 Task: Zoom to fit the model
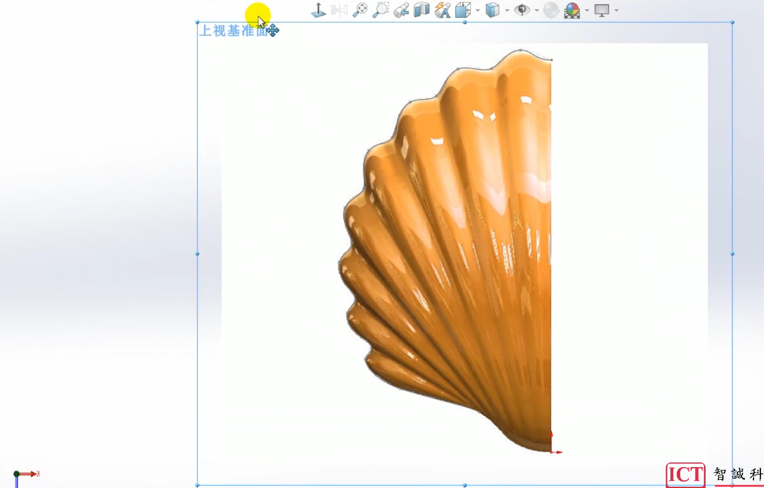coord(360,10)
